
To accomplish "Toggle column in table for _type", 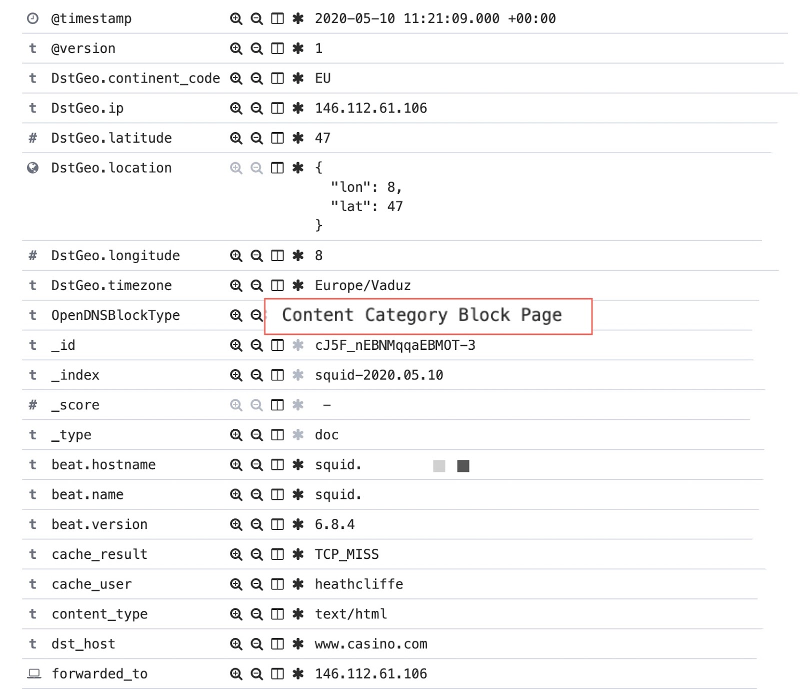I will point(277,435).
